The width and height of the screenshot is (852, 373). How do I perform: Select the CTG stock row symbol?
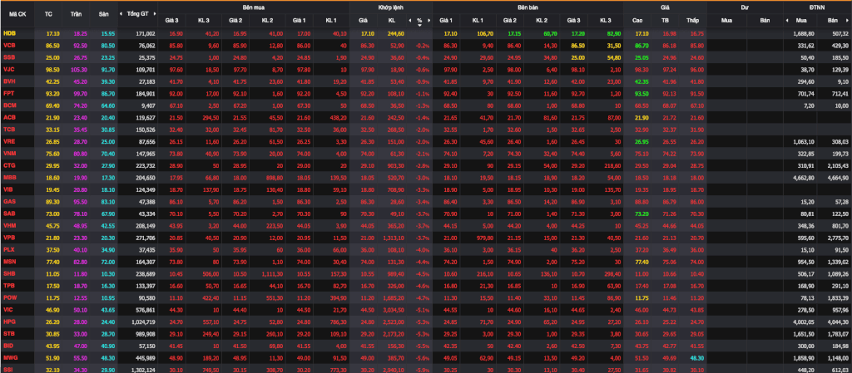pos(9,164)
